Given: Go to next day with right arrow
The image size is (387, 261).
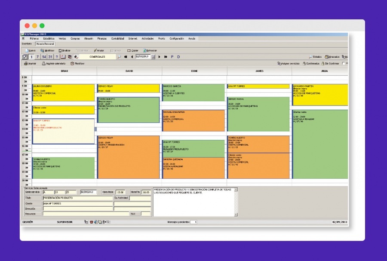Looking at the screenshot, I should click(159, 57).
